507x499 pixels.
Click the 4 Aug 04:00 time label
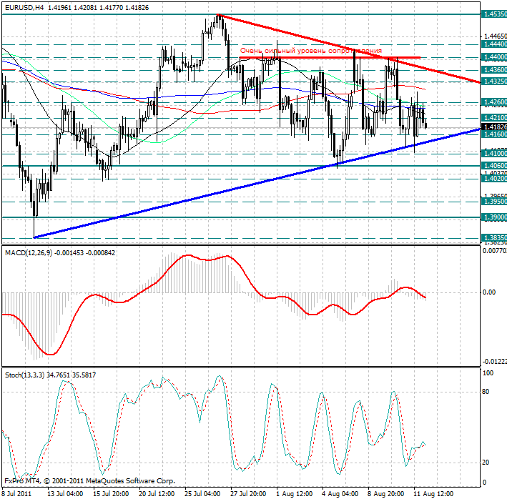340,494
